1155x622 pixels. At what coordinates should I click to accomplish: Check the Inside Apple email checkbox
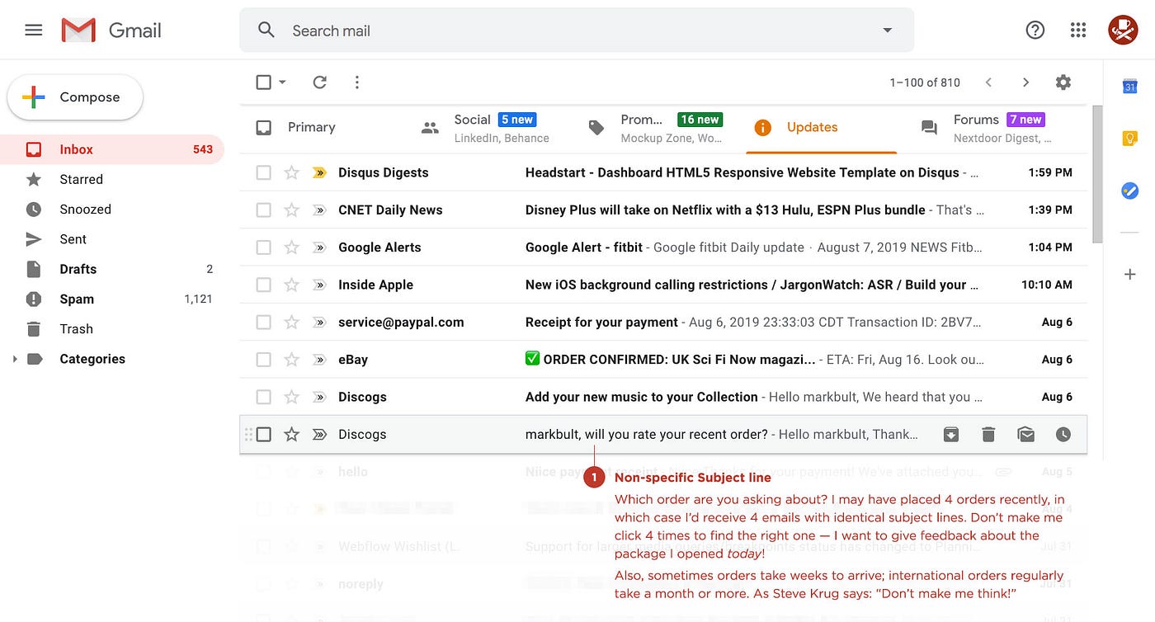point(263,285)
